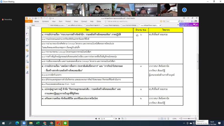Open the Bookmarks panel in the Foxit sidebar
Screen dimensions: 224x126
coord(27,34)
